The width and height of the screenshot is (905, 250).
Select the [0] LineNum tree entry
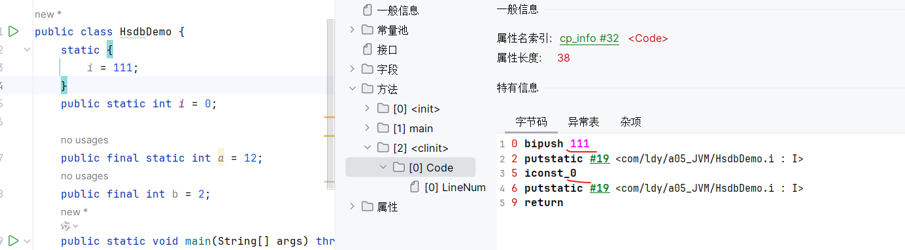(x=455, y=187)
